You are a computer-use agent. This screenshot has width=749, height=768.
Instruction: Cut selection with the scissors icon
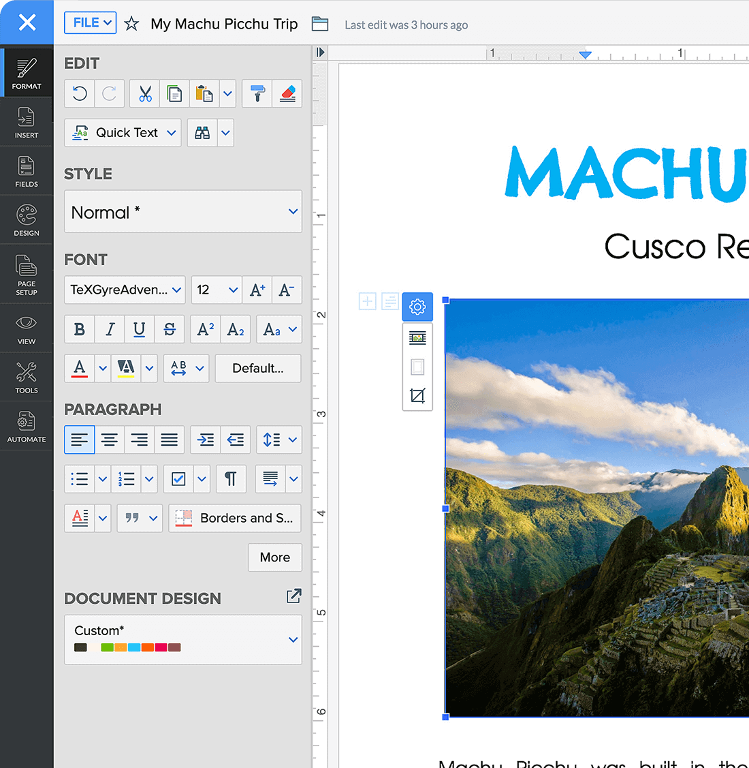coord(145,94)
